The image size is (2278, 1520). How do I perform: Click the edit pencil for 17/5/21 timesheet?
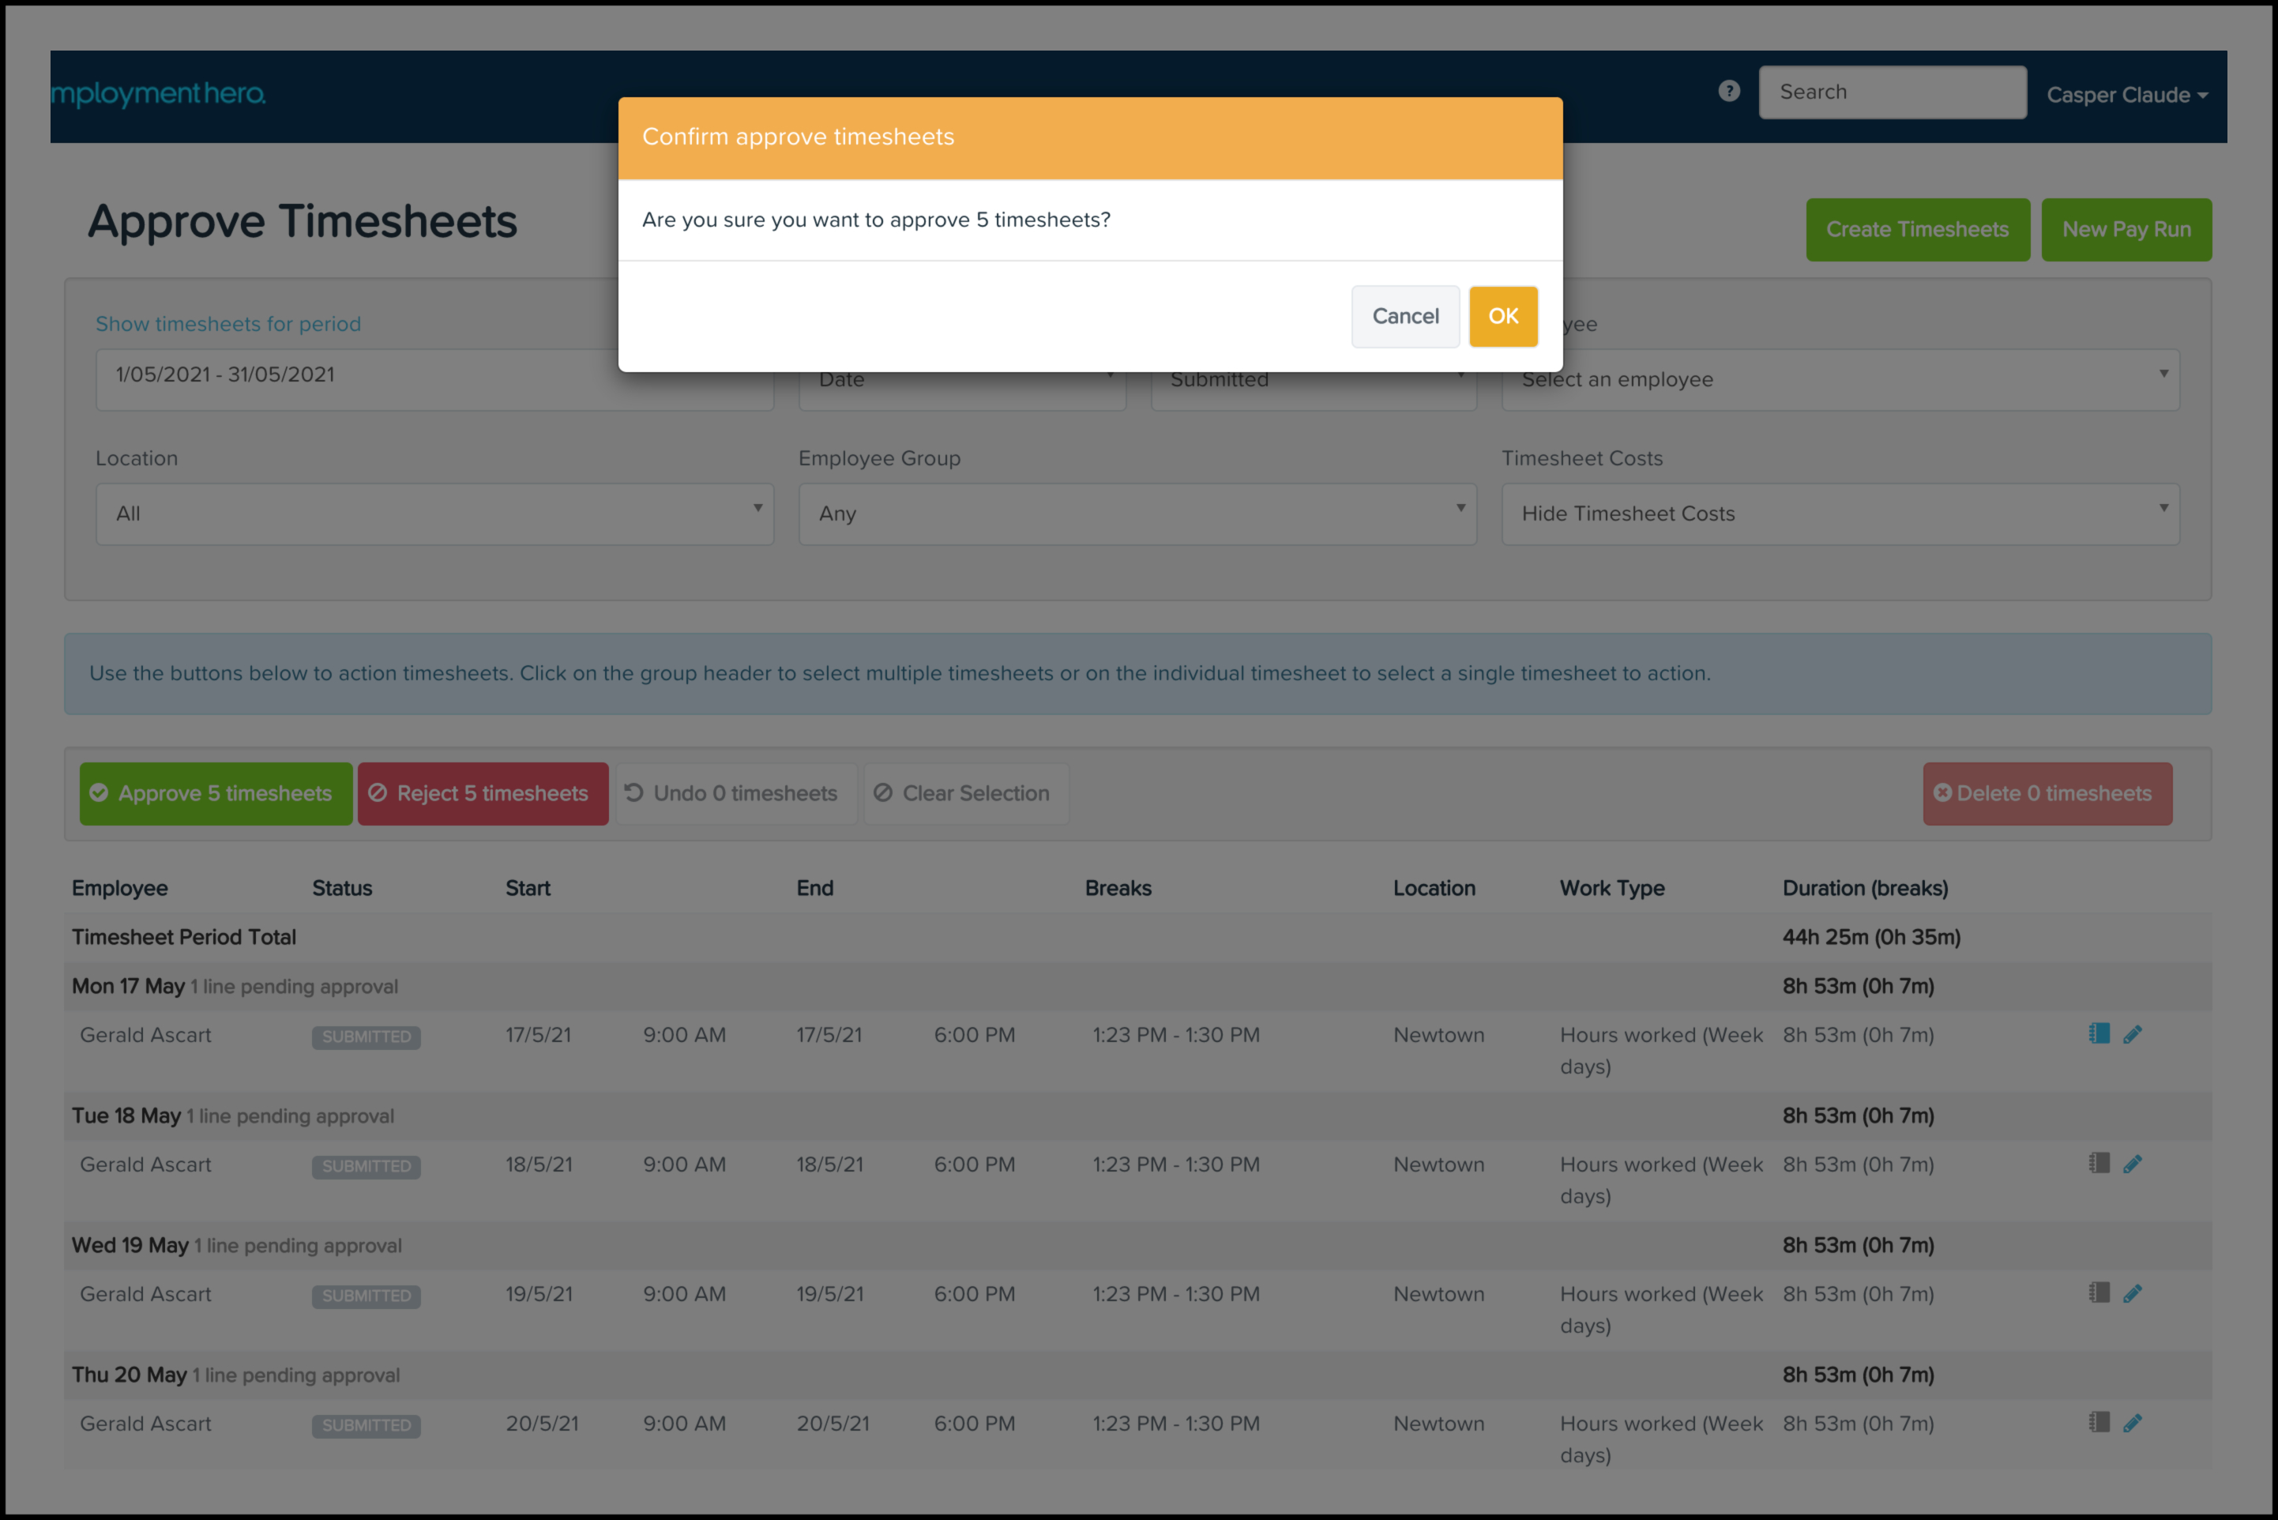[2132, 1034]
